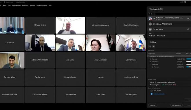Select the Constantin nicolae tile
The image size is (191, 110).
click(x=12, y=95)
